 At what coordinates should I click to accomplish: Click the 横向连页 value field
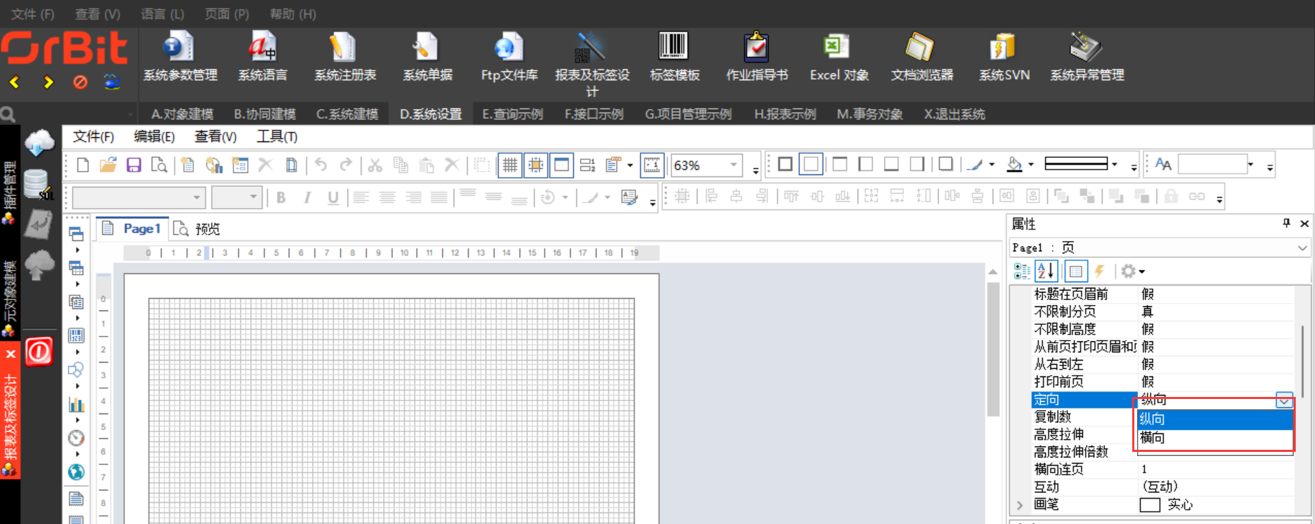tap(1214, 469)
